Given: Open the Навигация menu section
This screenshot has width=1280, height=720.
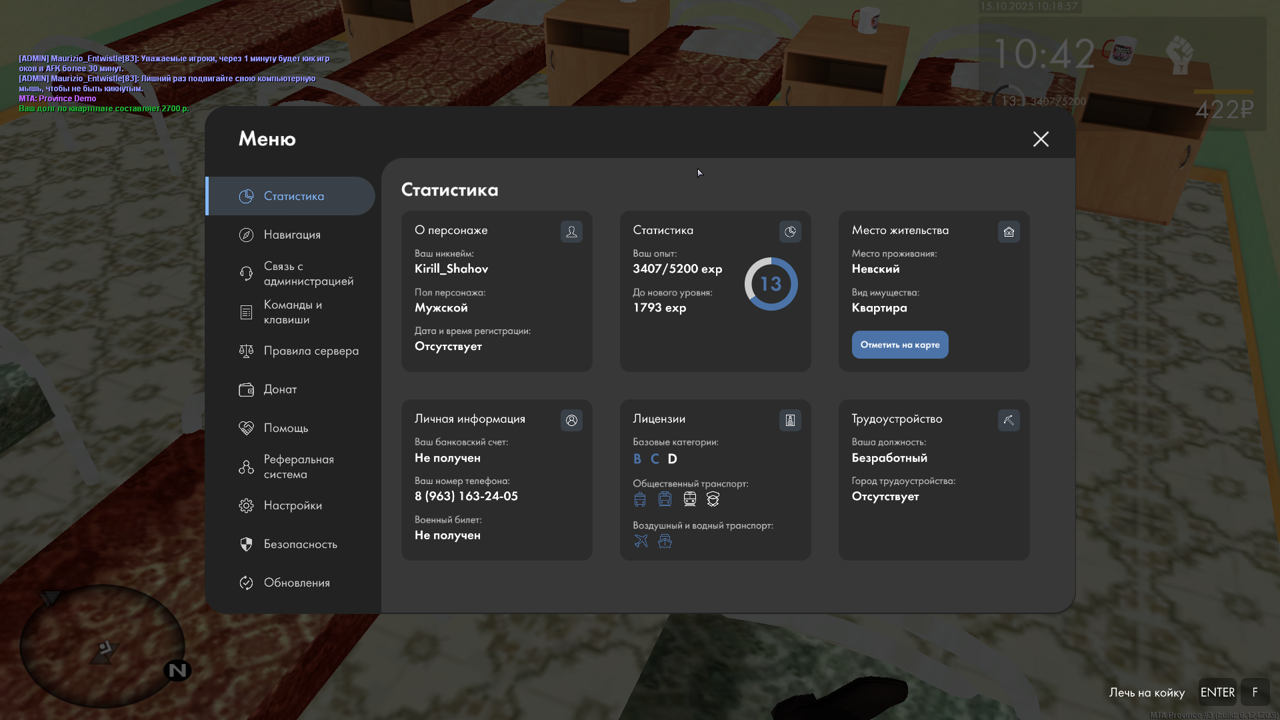Looking at the screenshot, I should 292,235.
